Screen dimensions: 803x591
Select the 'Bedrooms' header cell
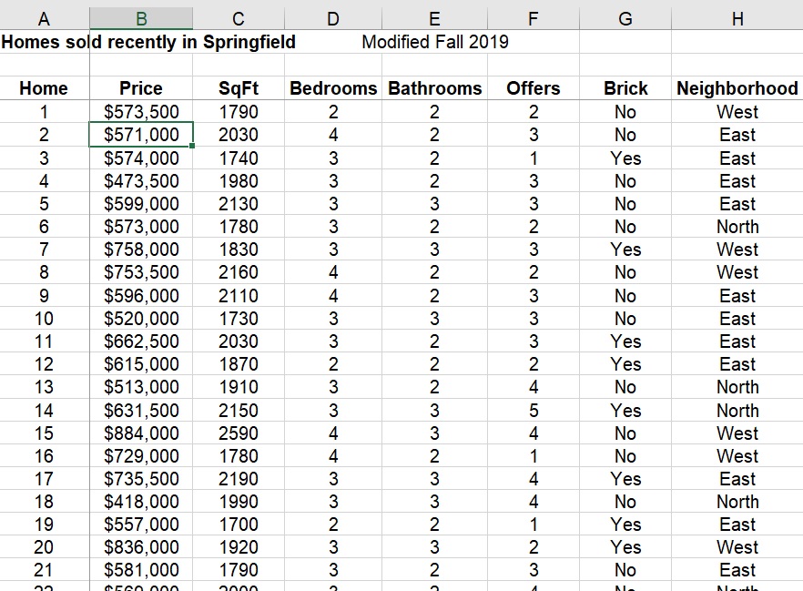point(333,88)
